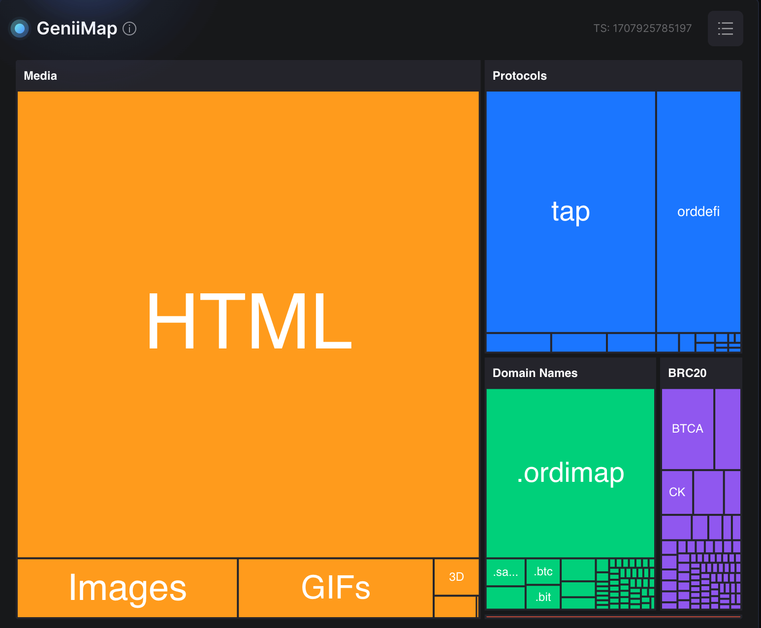Open the list menu button
761x628 pixels.
(725, 29)
